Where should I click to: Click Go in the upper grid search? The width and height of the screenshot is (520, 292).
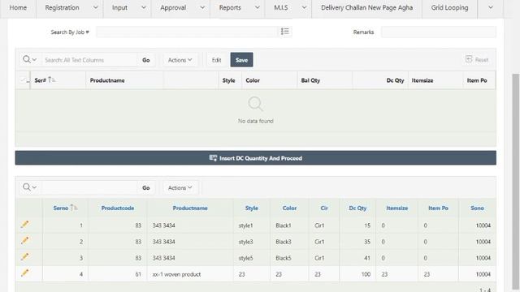pos(146,60)
